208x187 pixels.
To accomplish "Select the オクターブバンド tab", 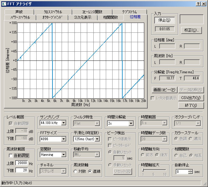I will [x=52, y=17].
